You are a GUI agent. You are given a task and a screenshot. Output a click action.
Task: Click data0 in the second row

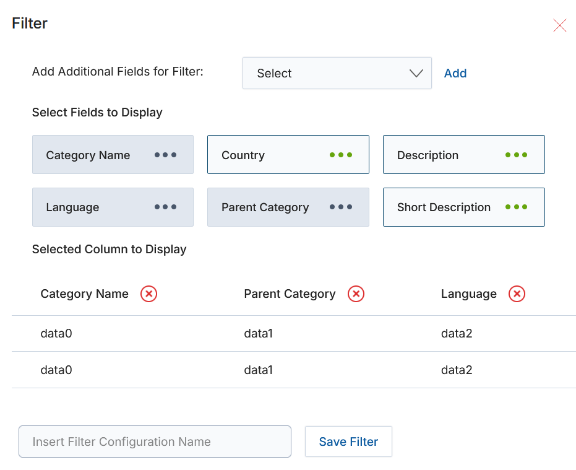(x=56, y=370)
